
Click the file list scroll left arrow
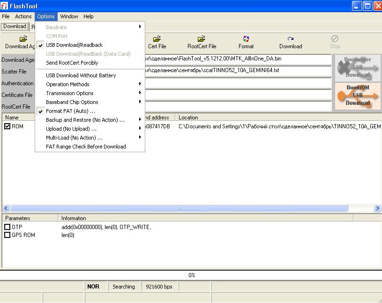tap(6, 208)
